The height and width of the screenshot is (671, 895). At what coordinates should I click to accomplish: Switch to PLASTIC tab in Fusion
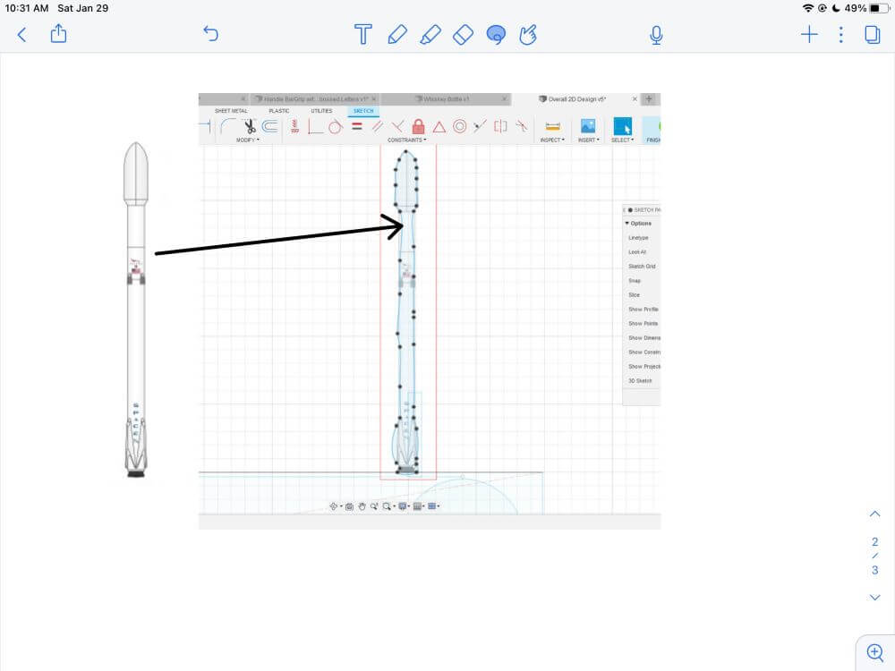point(279,111)
